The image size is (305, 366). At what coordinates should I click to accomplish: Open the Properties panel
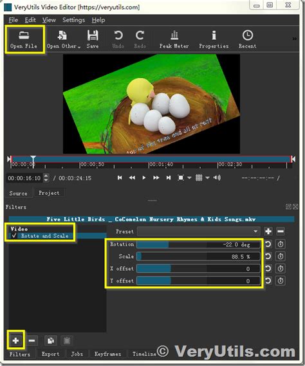click(x=214, y=40)
